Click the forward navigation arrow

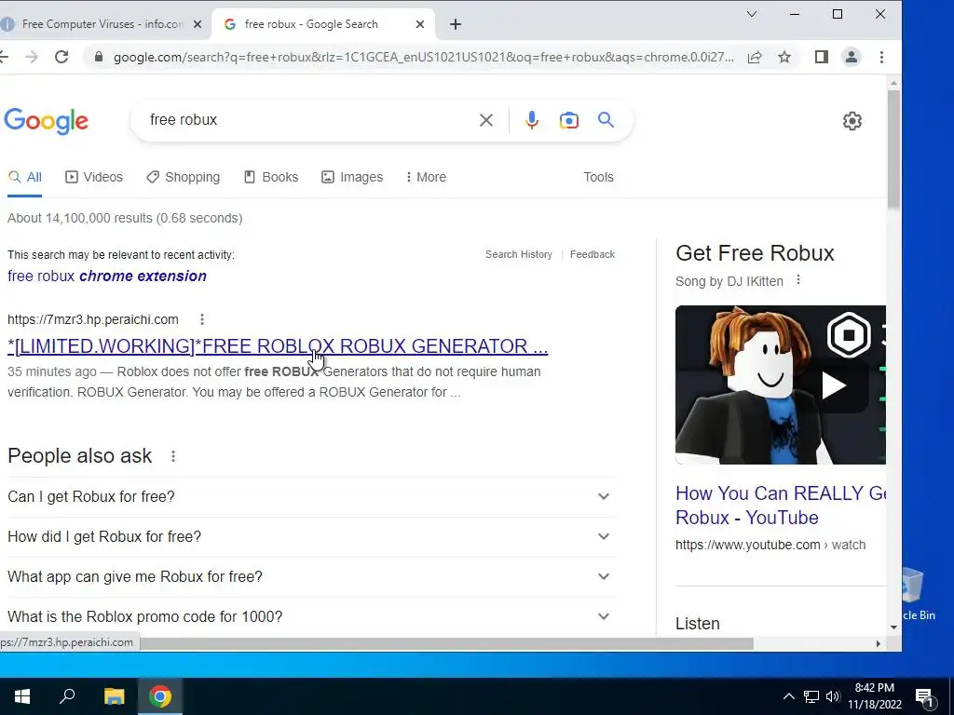(x=32, y=57)
